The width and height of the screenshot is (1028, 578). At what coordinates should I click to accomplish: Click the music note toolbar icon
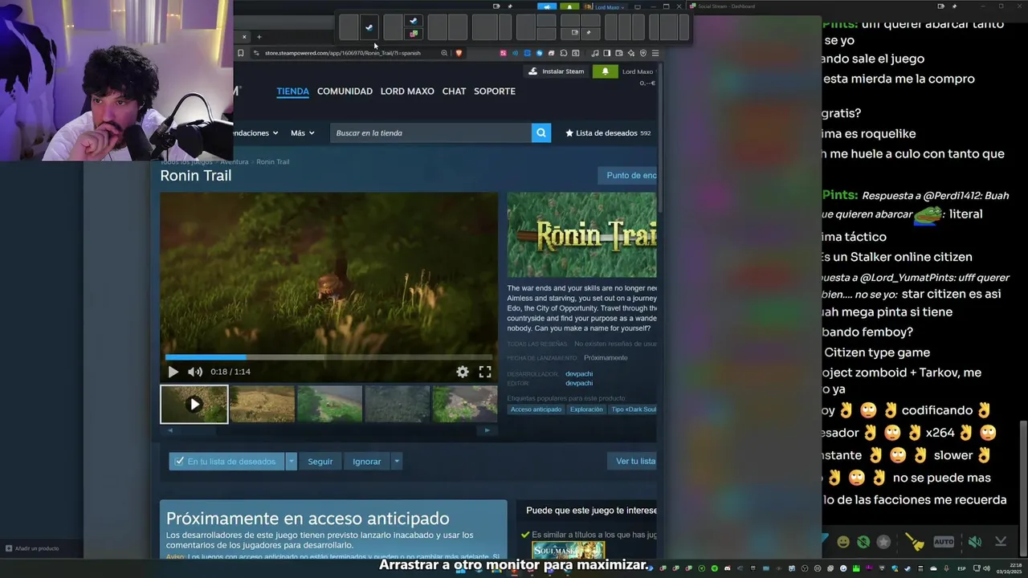coord(594,53)
